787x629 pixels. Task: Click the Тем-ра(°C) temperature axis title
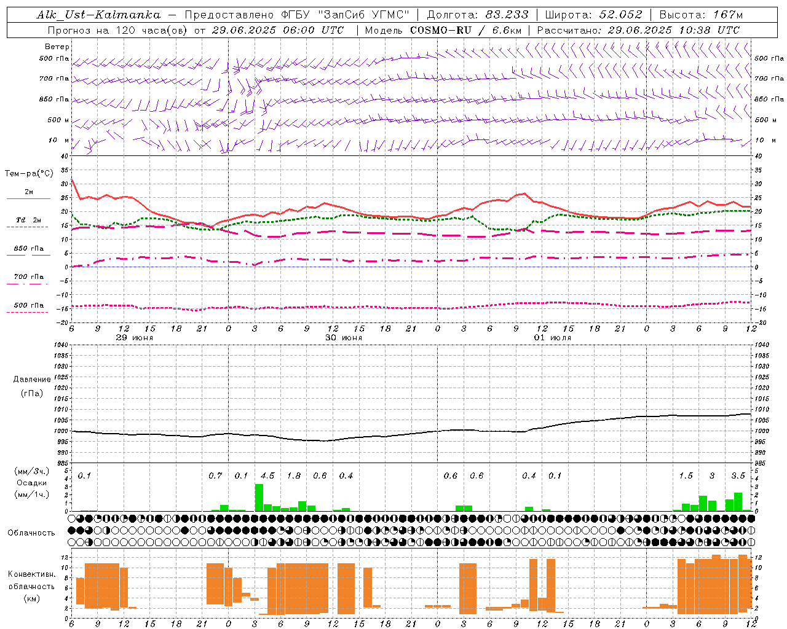29,174
